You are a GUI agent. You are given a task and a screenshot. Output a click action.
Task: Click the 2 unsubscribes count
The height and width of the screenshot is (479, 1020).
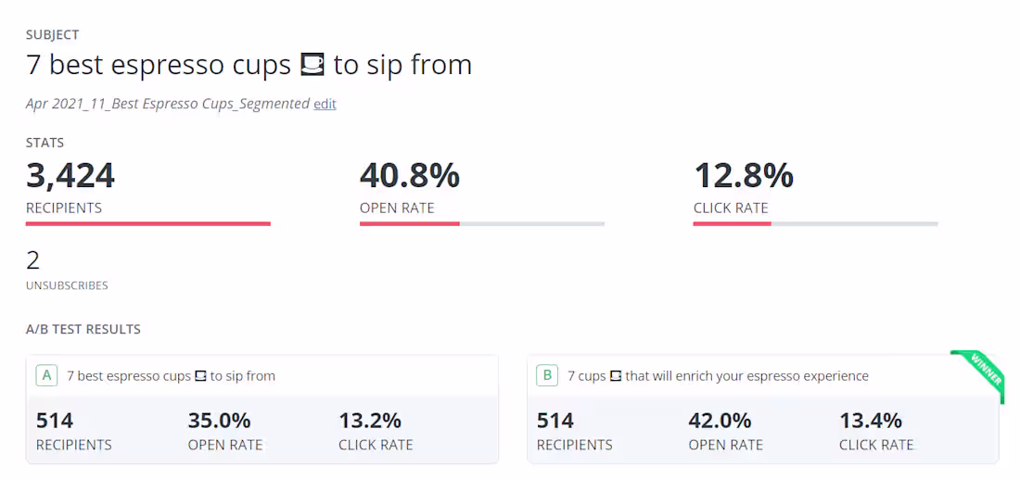[x=33, y=260]
